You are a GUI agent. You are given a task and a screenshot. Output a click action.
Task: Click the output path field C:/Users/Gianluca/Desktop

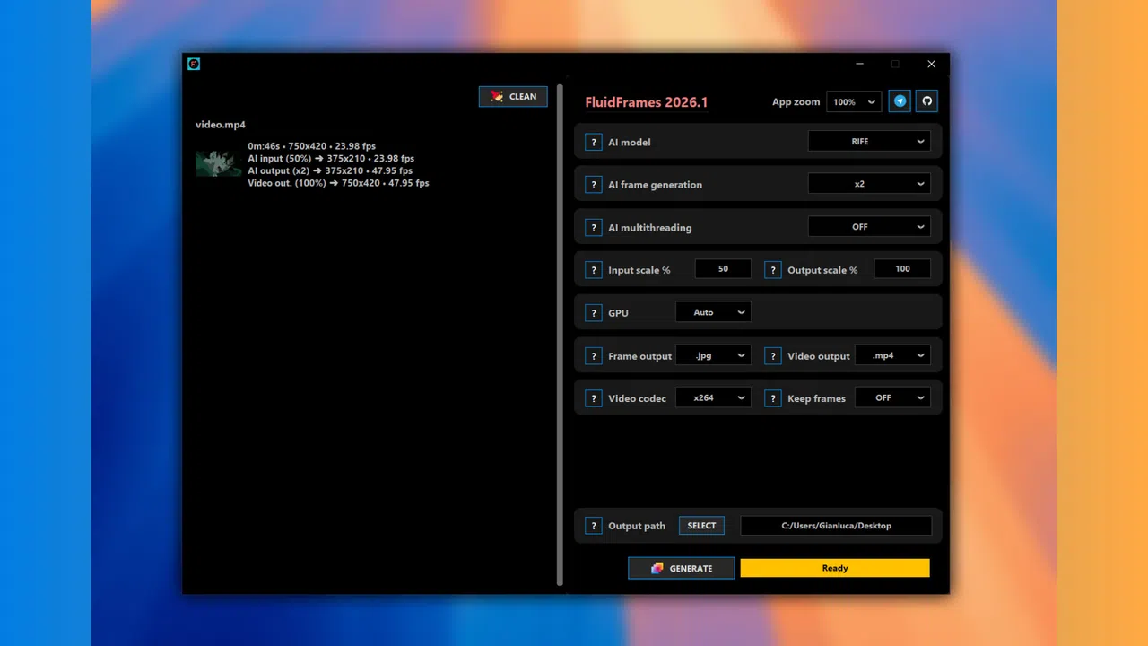point(836,526)
